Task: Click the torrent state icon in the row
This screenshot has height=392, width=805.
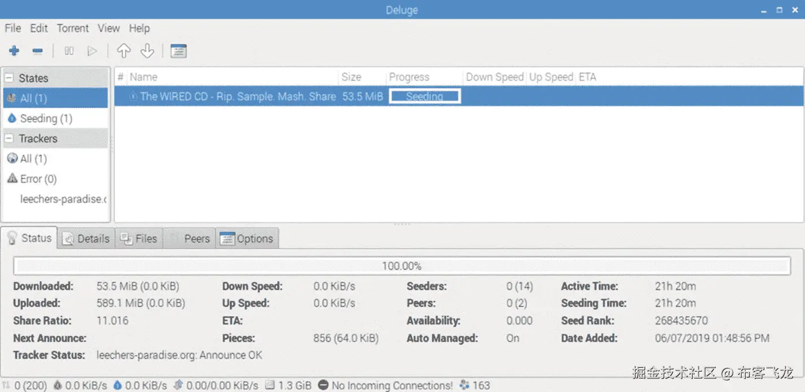Action: click(133, 96)
